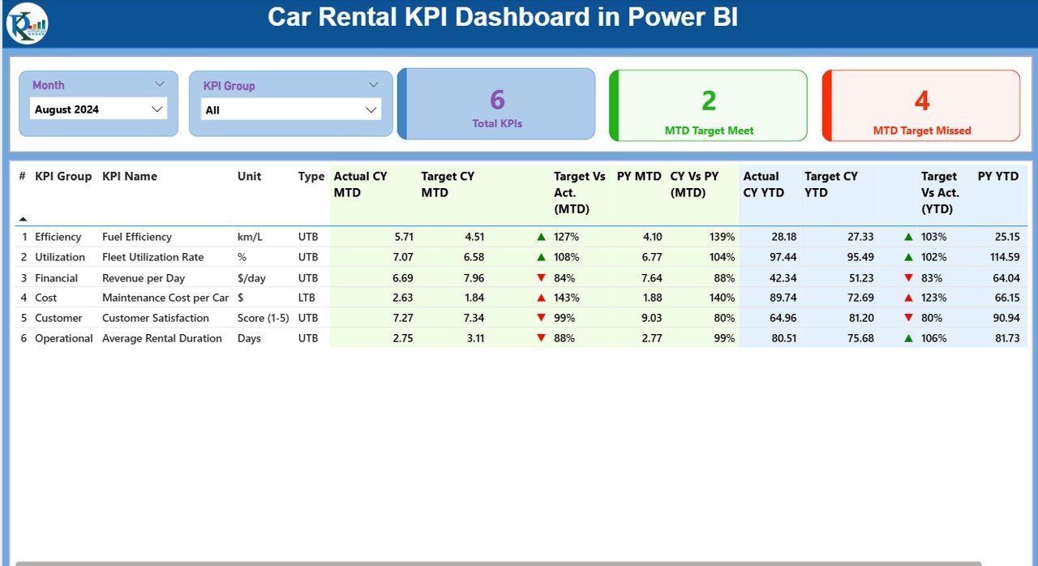Select the Total KPIs card
The width and height of the screenshot is (1038, 566).
497,105
